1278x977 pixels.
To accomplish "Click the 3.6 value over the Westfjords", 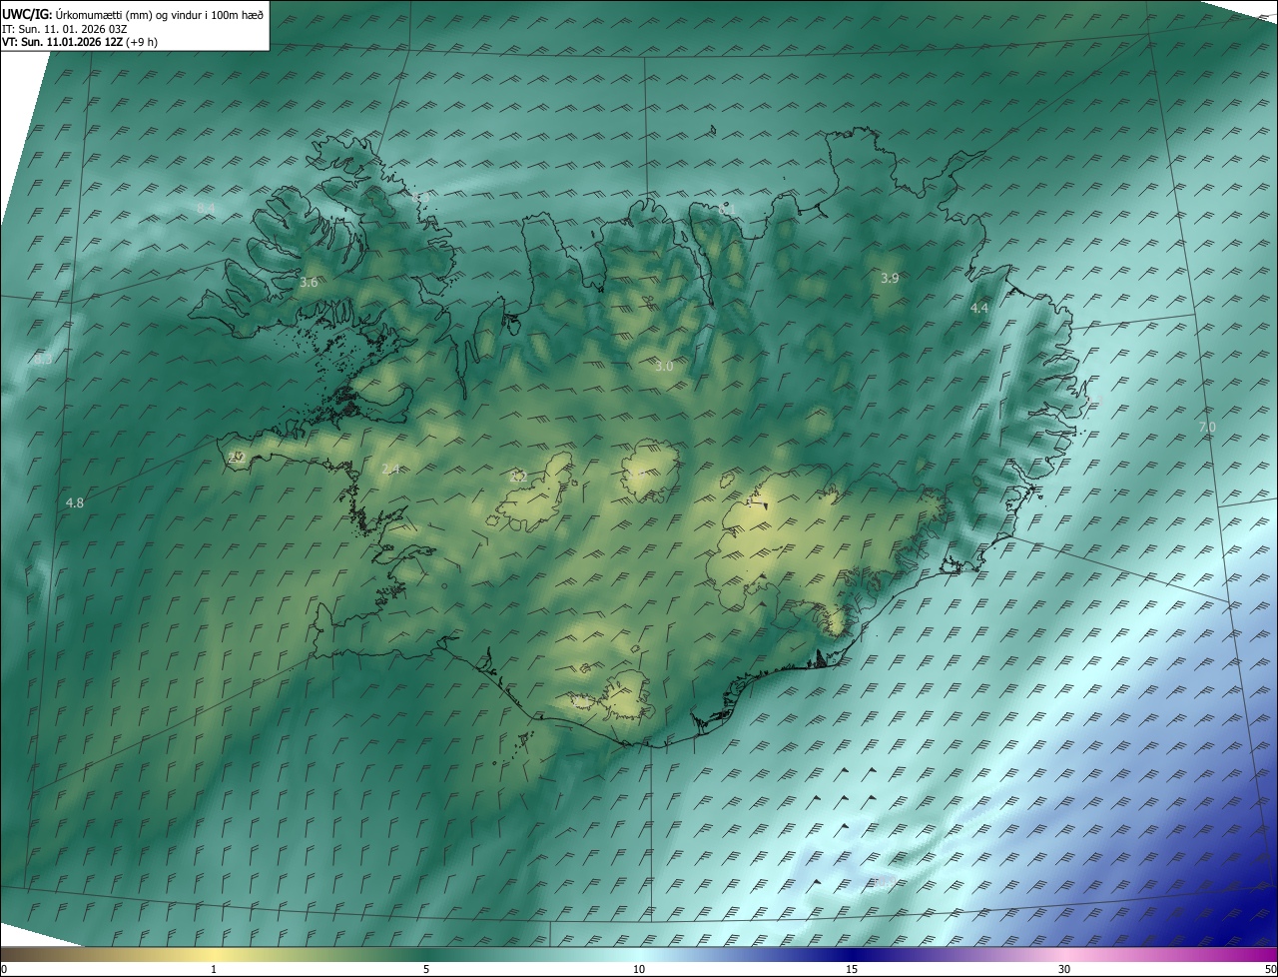I will coord(309,283).
